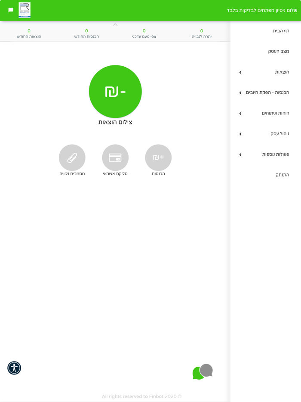301x402 pixels.
Task: Click the הוצאות החודש stat
Action: click(x=29, y=34)
